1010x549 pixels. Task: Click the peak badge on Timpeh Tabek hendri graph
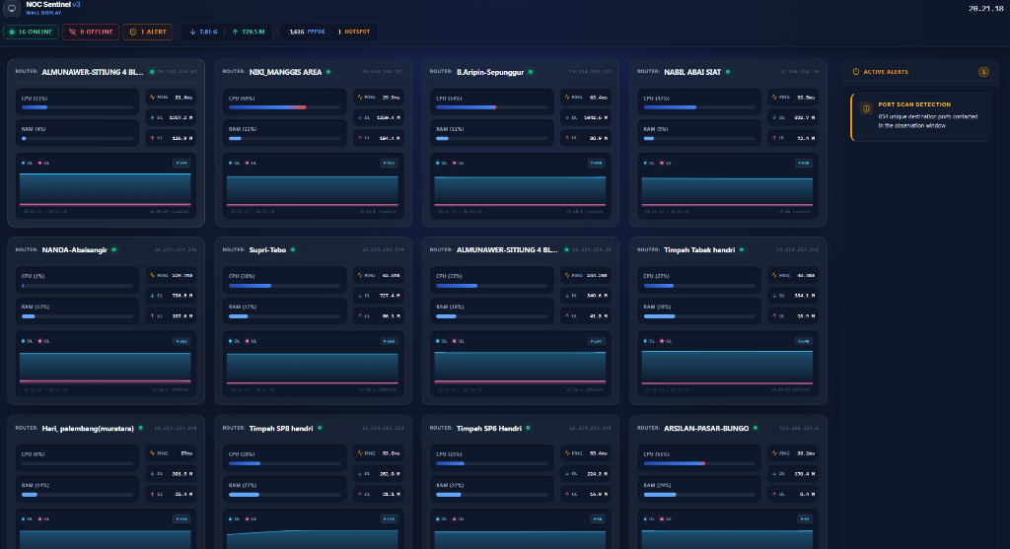point(803,341)
